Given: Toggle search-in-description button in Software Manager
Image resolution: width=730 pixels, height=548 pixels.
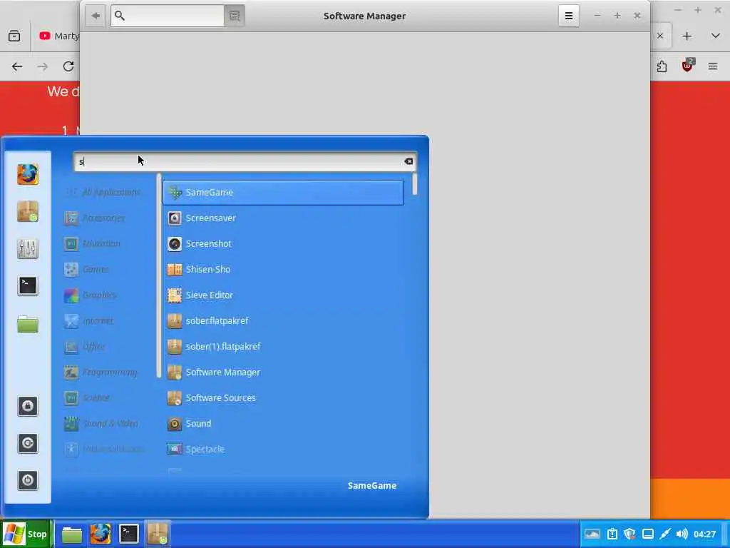Looking at the screenshot, I should point(234,16).
